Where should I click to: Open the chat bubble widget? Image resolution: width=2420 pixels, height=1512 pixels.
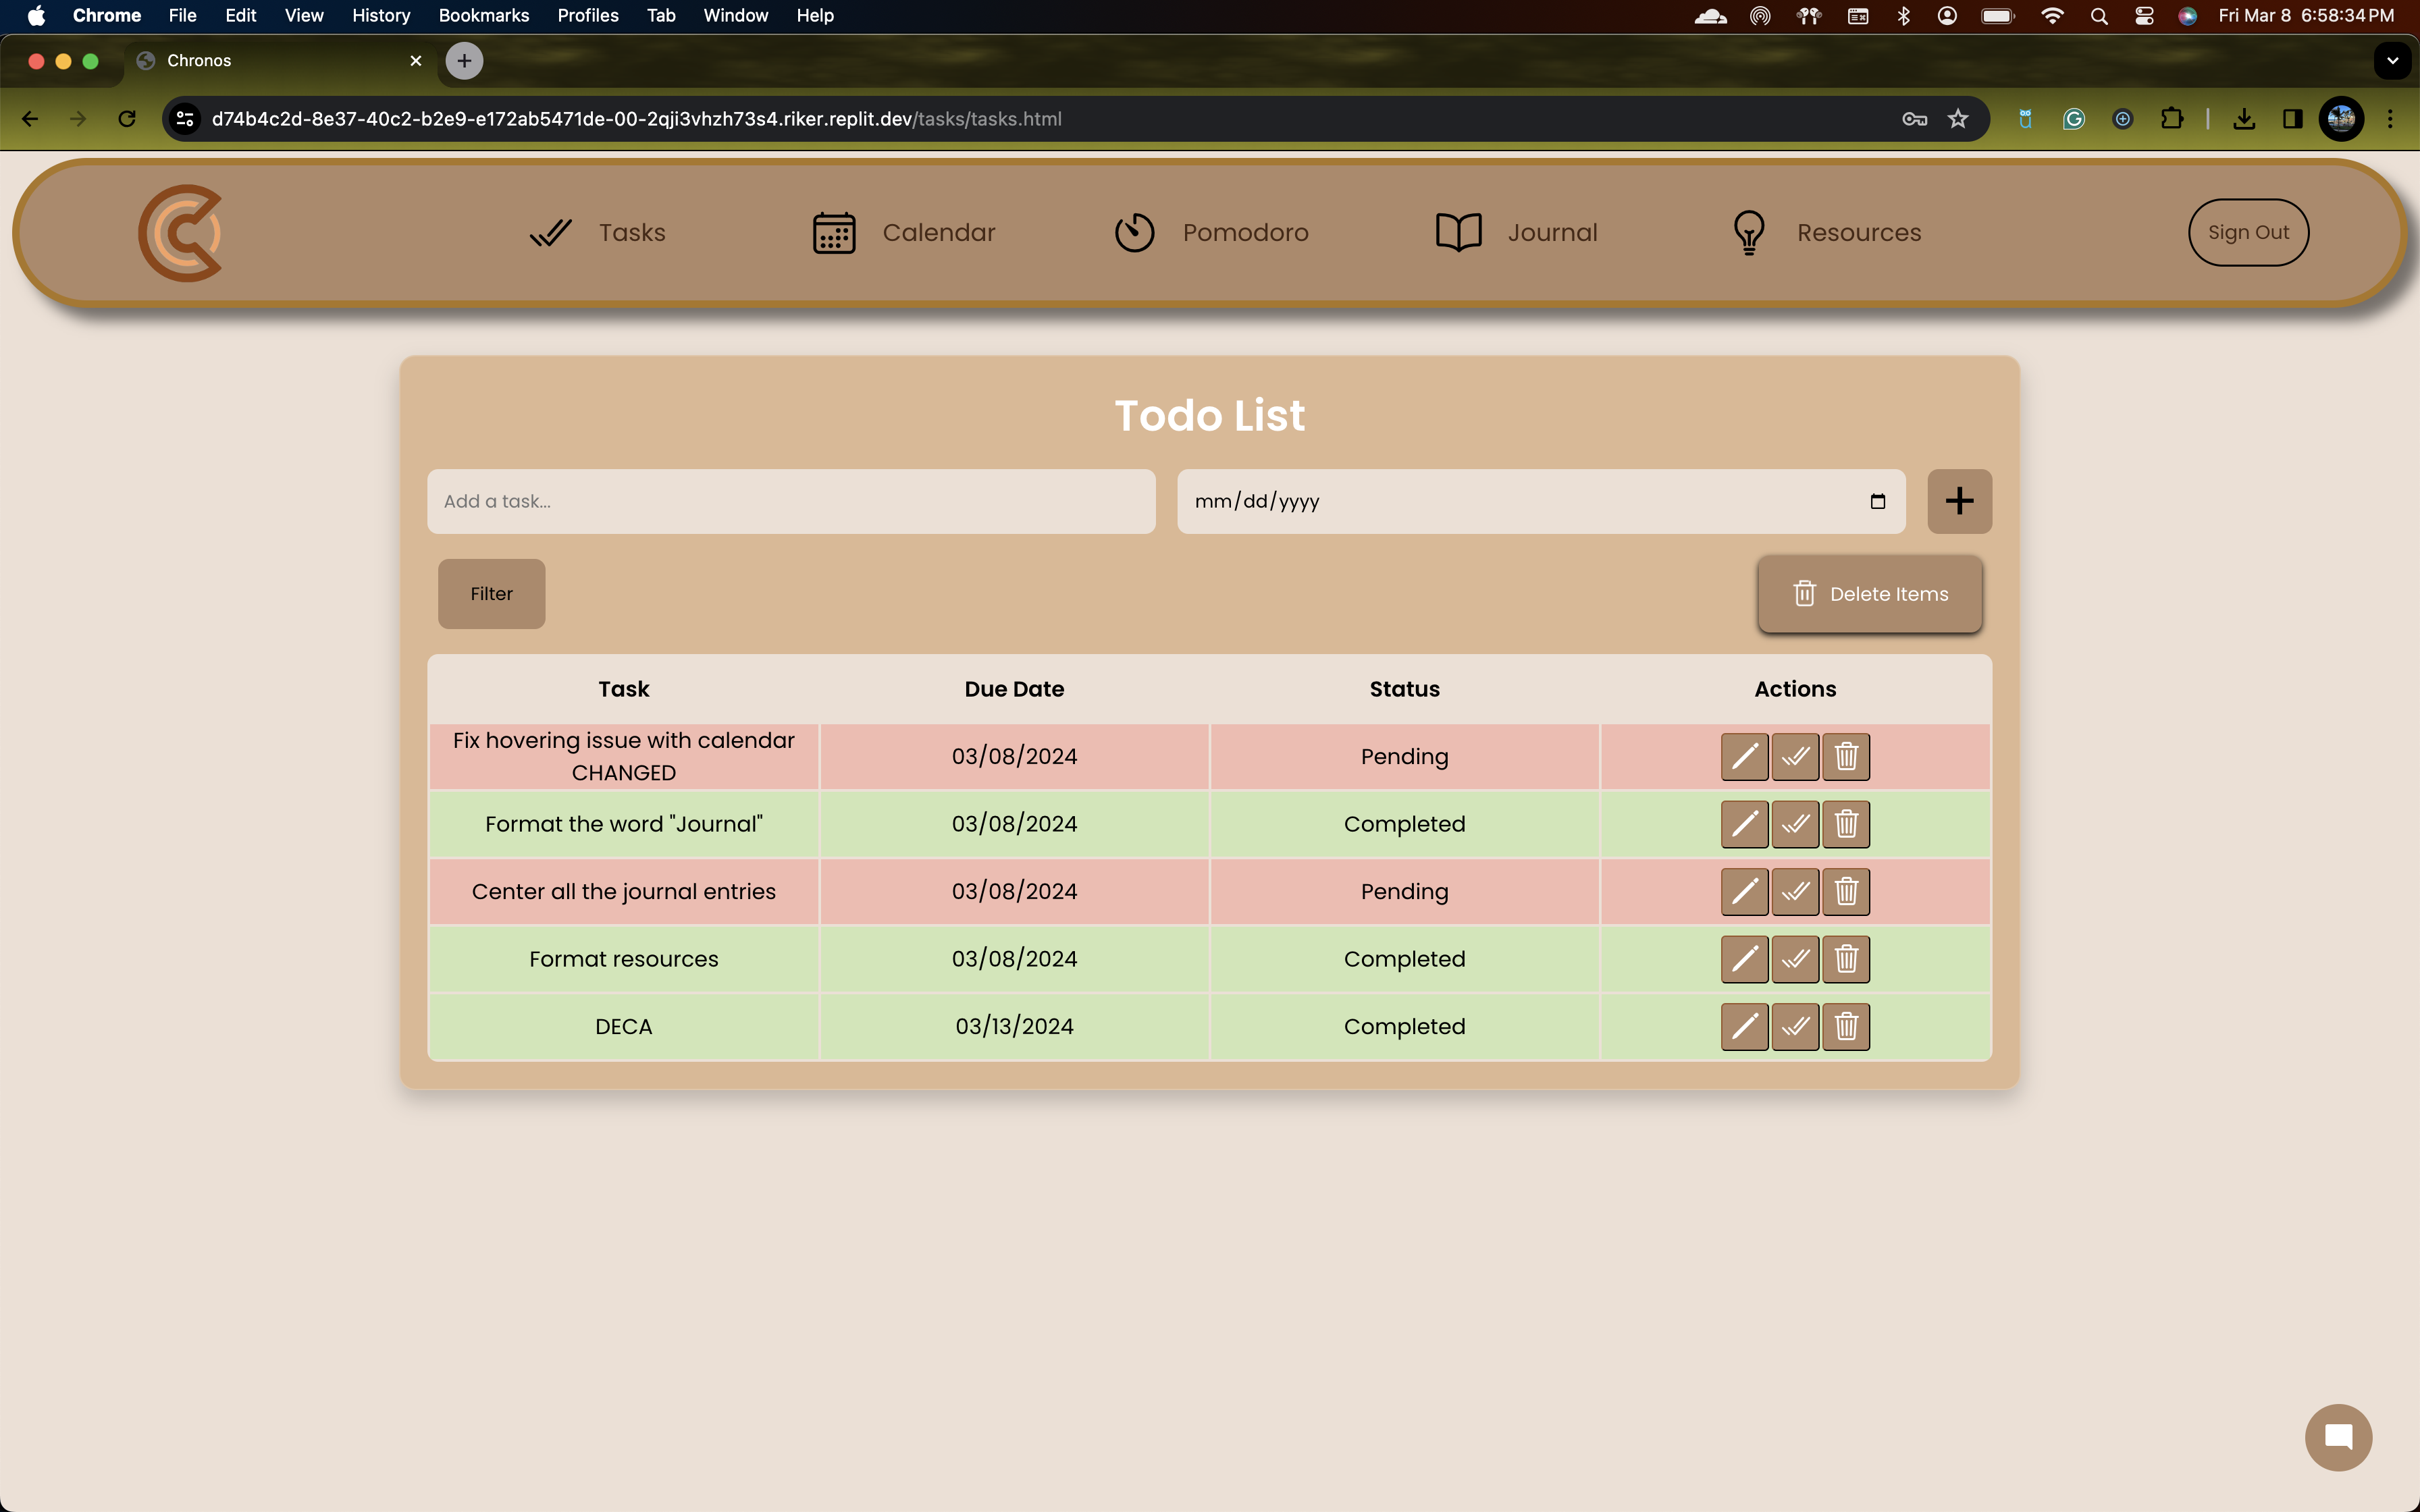[x=2338, y=1437]
